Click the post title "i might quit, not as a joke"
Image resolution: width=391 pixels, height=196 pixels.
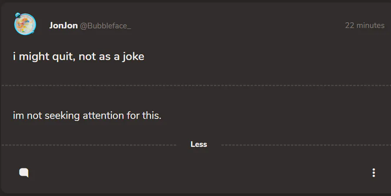pyautogui.click(x=79, y=56)
